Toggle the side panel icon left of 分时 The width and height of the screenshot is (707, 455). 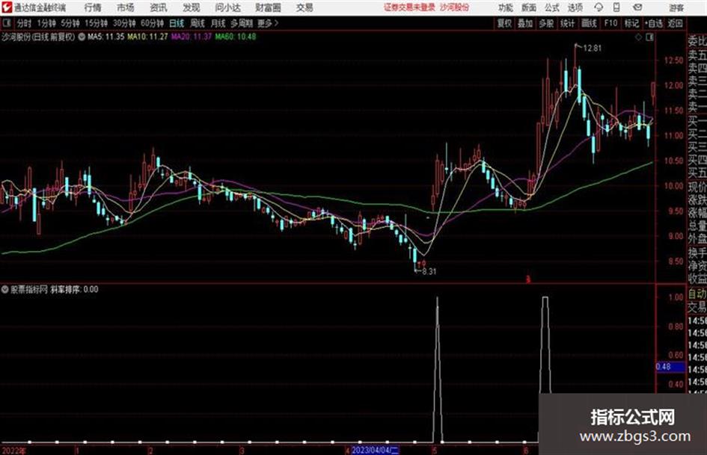pos(7,23)
